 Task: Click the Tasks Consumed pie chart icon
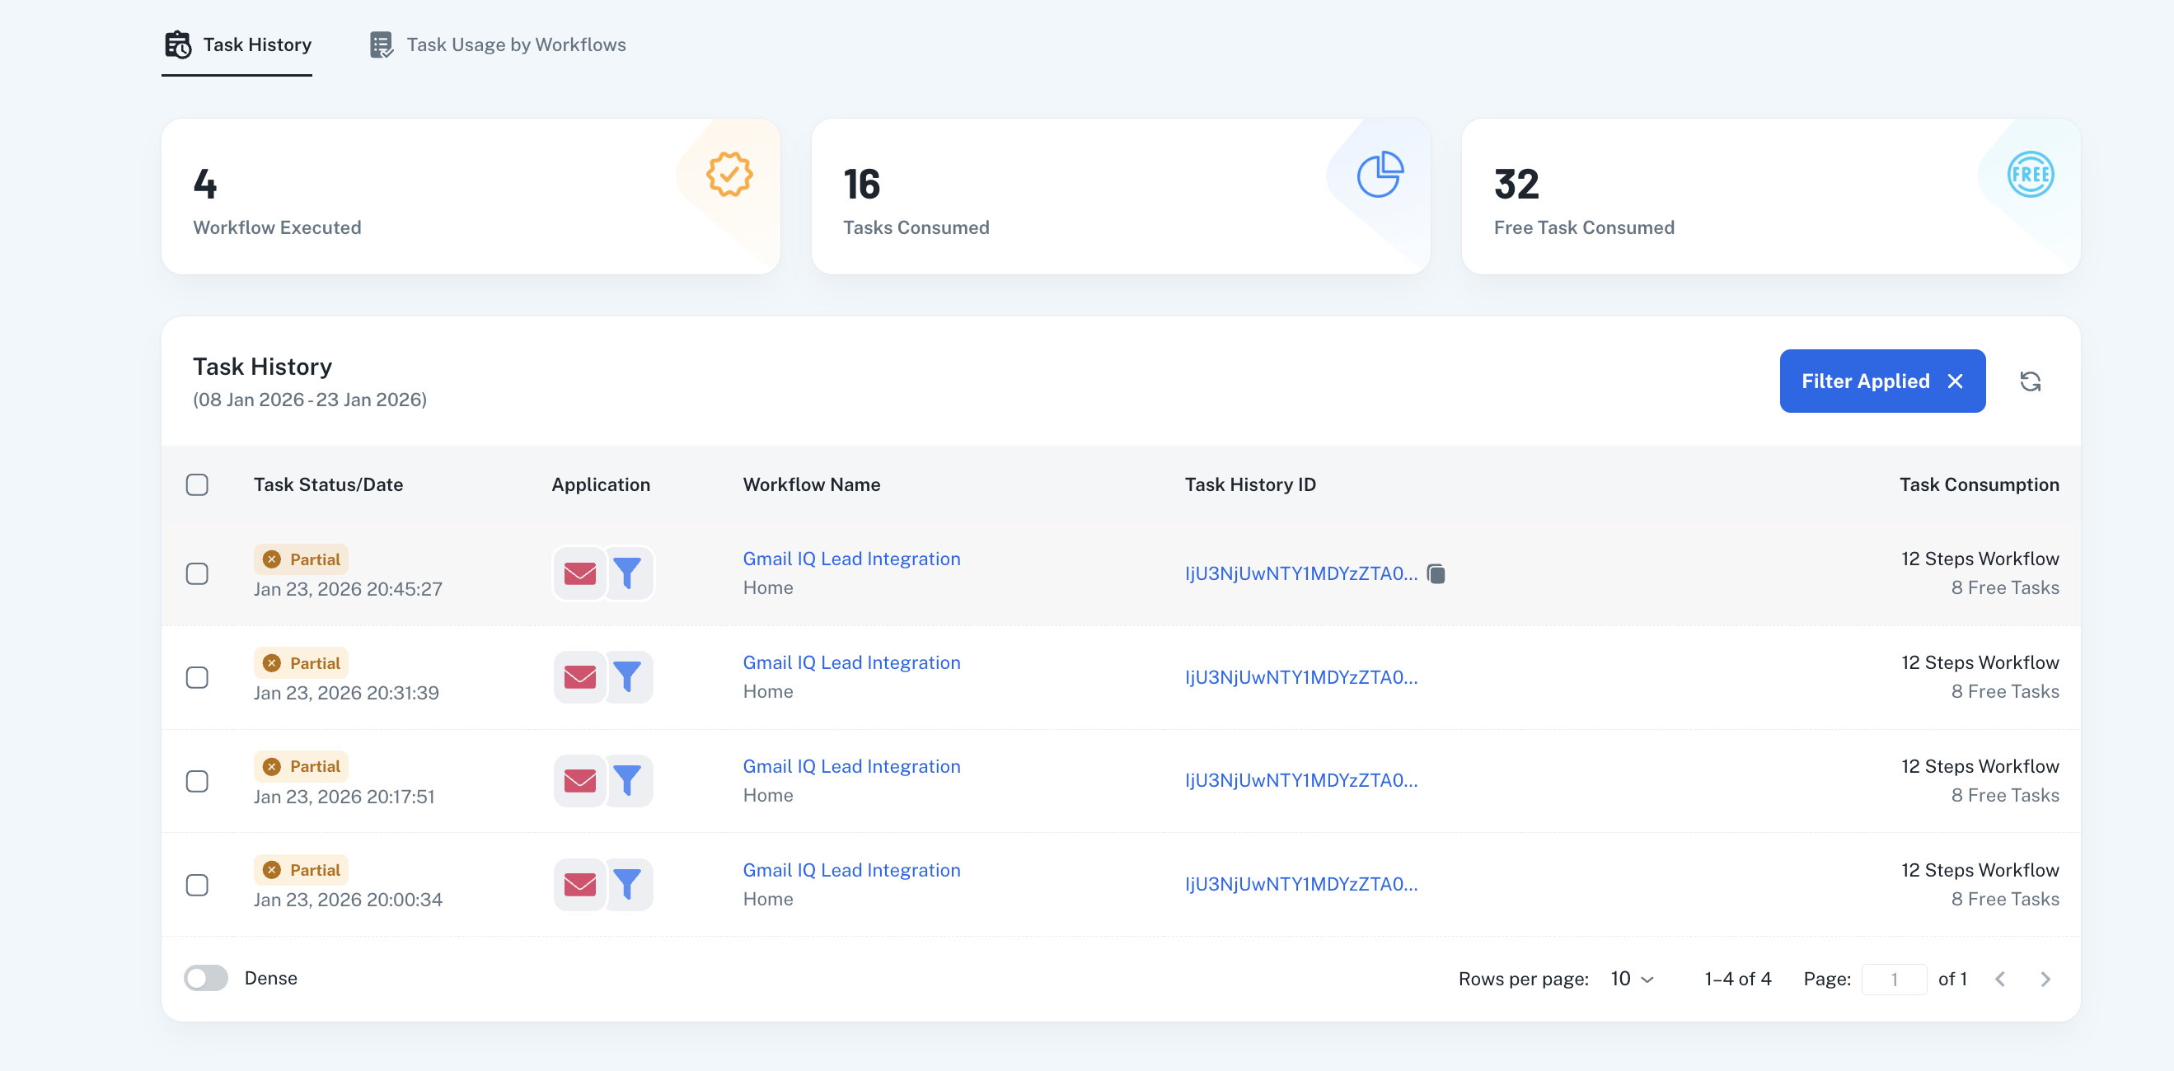tap(1379, 175)
